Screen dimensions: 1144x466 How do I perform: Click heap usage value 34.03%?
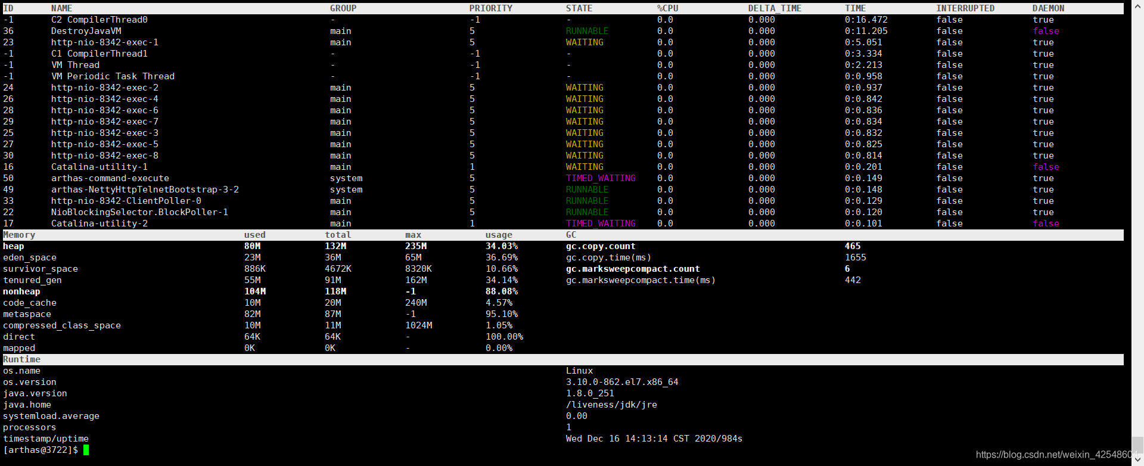pyautogui.click(x=502, y=246)
